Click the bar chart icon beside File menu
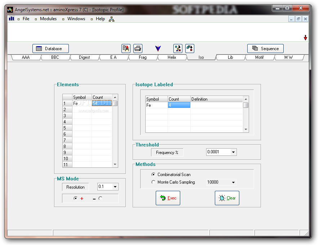Image resolution: width=319 pixels, height=246 pixels. (12, 19)
